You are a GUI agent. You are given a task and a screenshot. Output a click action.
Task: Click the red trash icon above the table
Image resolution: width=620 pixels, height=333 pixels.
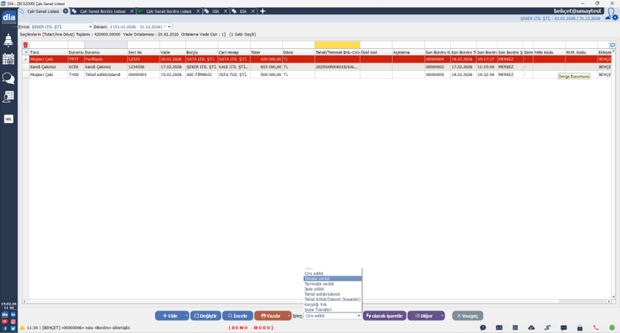(26, 45)
